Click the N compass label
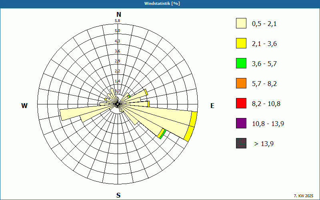This screenshot has width=320, height=200. (118, 14)
